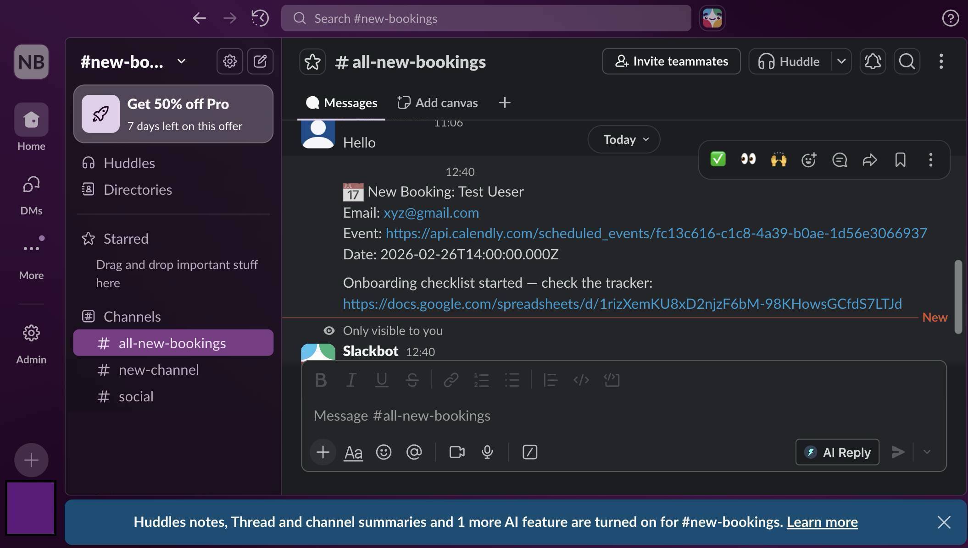Screen dimensions: 968x548
Task: Toggle notification settings via bell icon
Action: [x=872, y=61]
